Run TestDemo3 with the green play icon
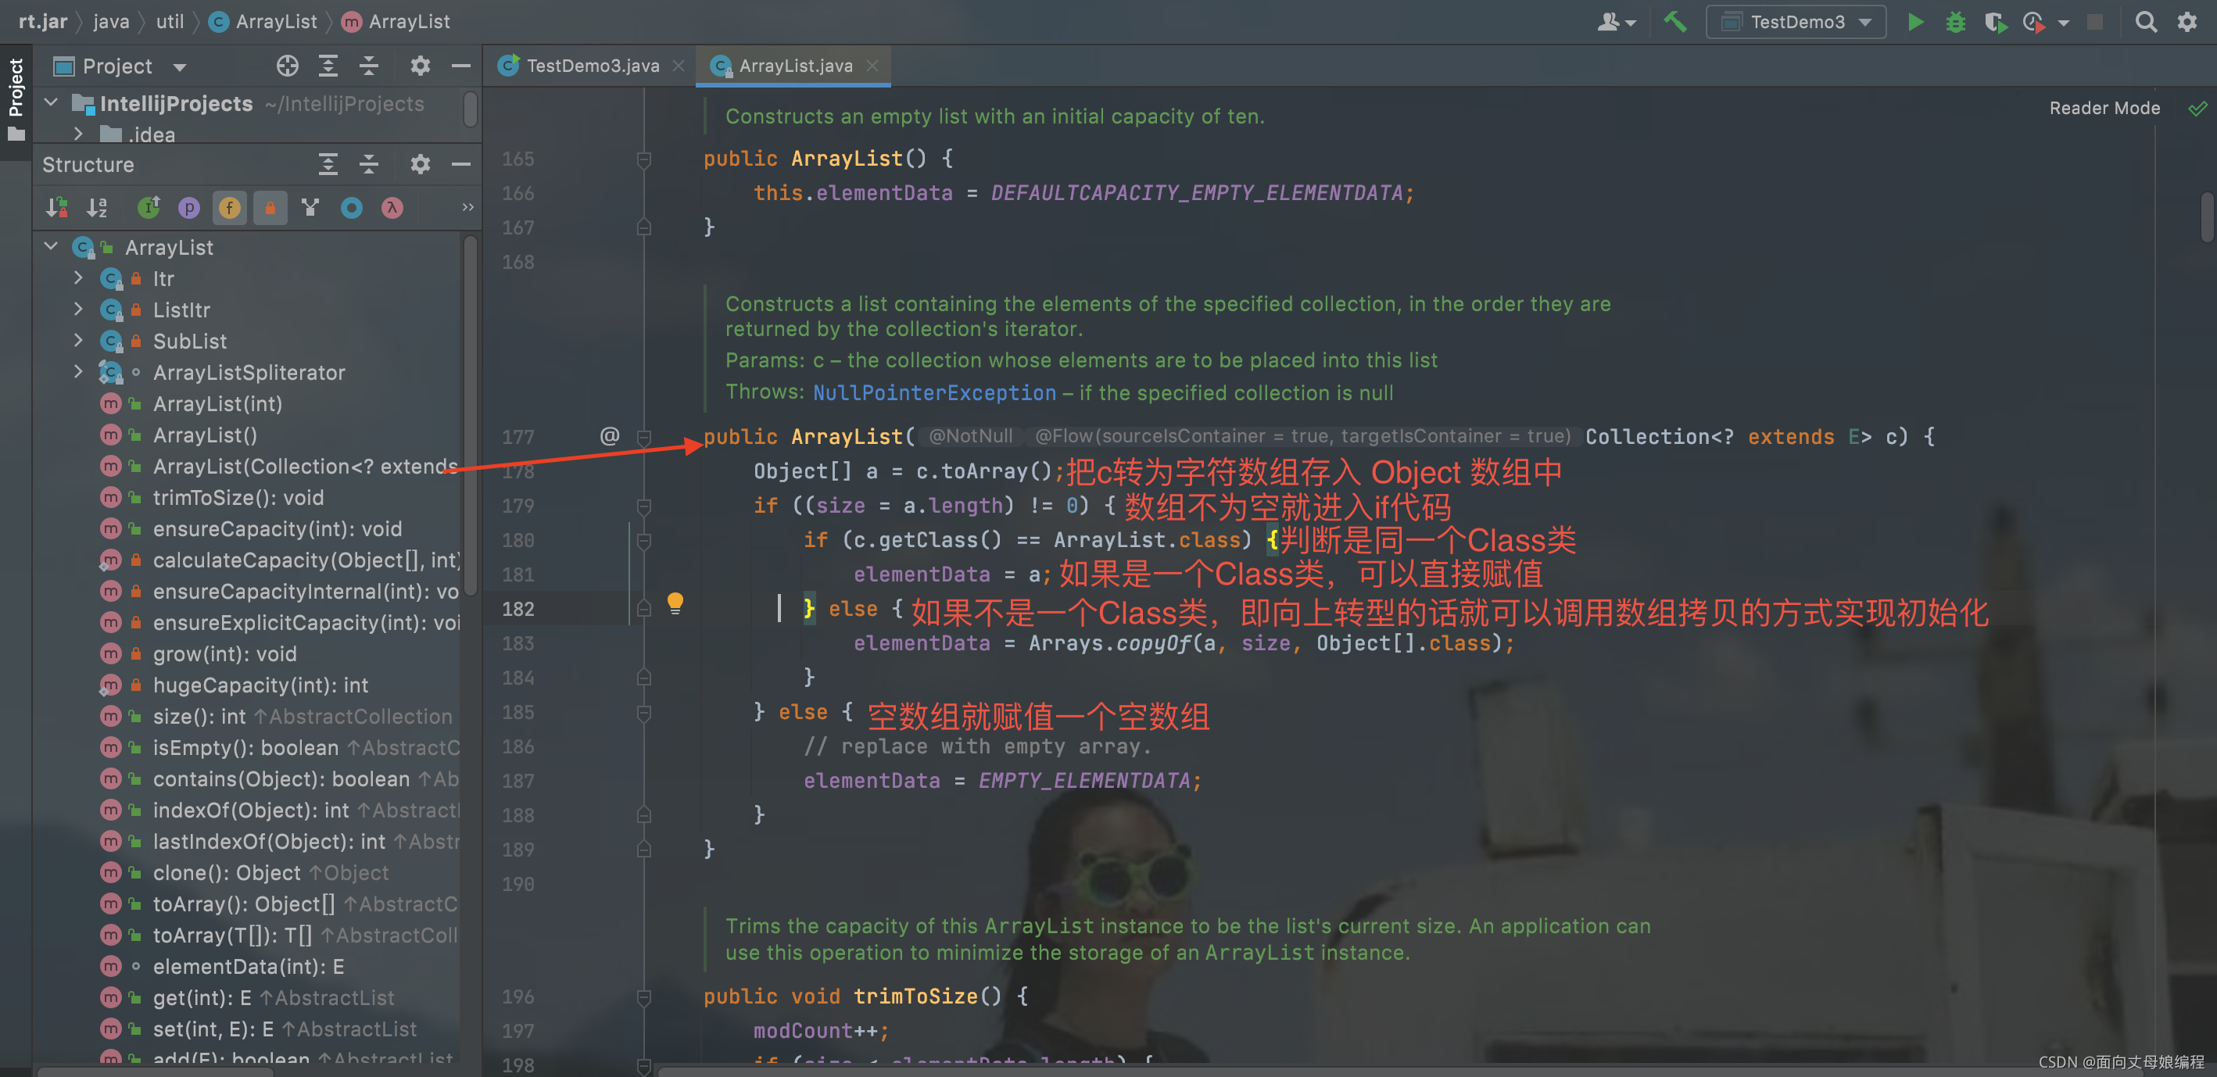2217x1077 pixels. pos(1915,22)
